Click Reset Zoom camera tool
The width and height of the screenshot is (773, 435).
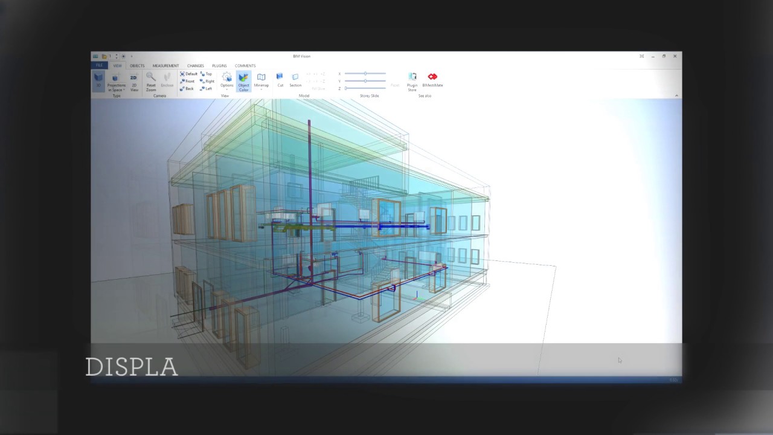[151, 82]
